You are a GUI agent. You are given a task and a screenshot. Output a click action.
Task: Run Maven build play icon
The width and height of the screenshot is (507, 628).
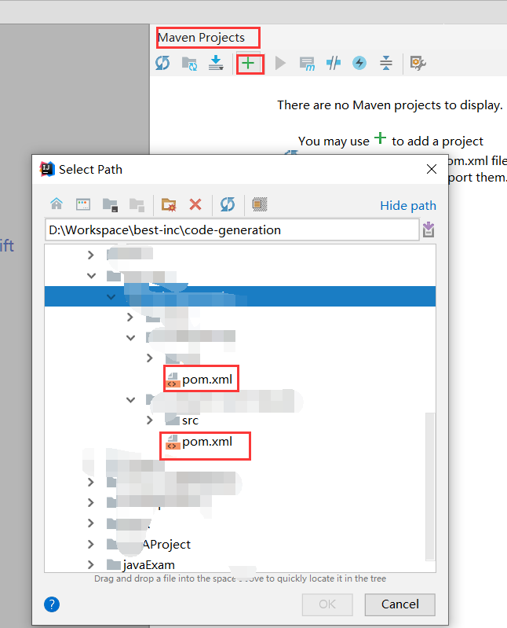click(x=280, y=64)
